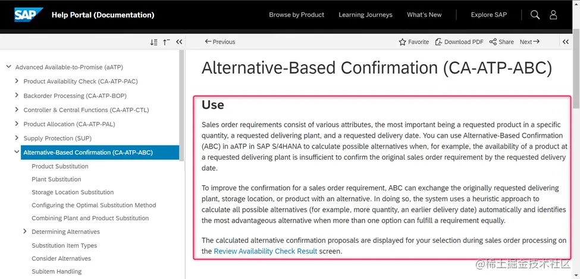The height and width of the screenshot is (279, 580).
Task: Share this documentation page
Action: (501, 42)
